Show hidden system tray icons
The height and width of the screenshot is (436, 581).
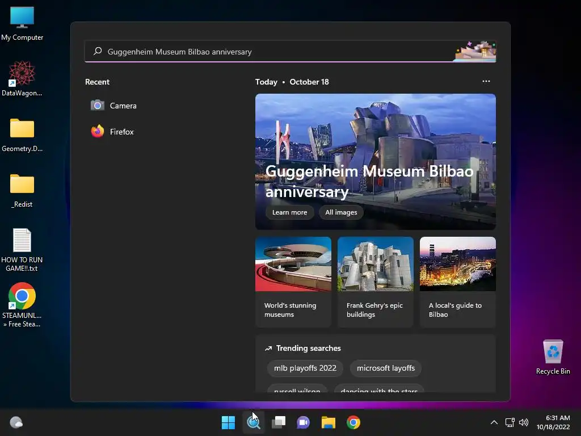tap(494, 422)
